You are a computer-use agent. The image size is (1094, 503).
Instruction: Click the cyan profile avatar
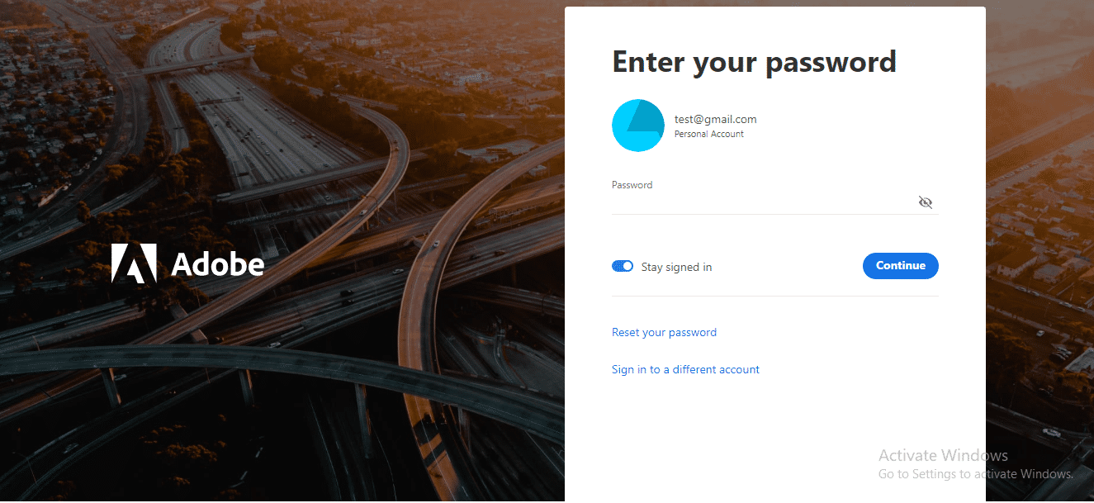[x=638, y=126]
